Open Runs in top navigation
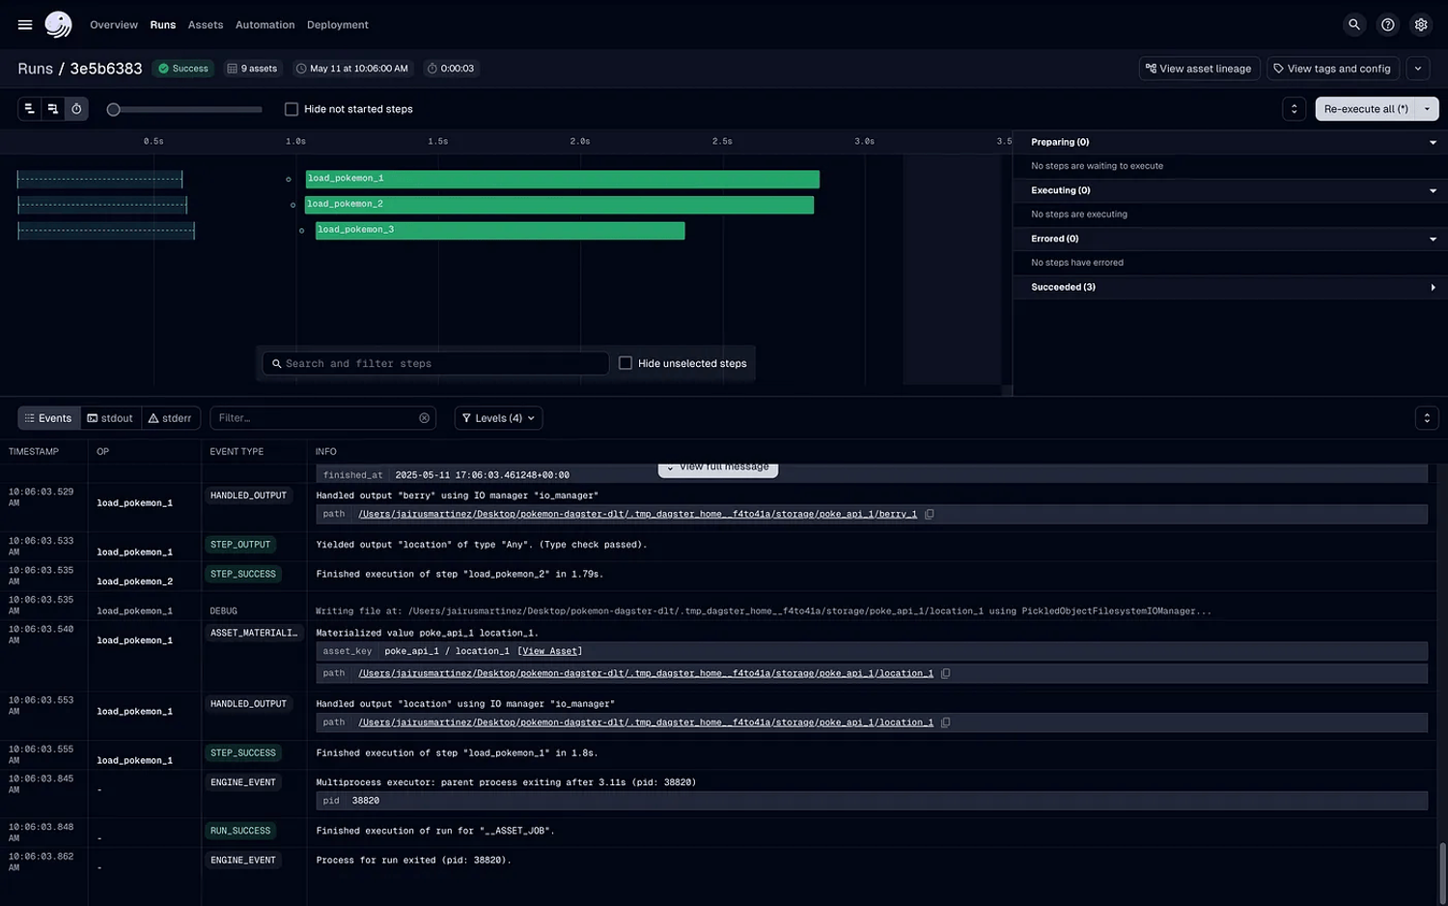Screen dimensions: 1448x906 coord(163,25)
